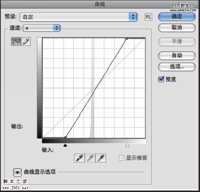Expand the 曲线显示选项 section

click(17, 172)
